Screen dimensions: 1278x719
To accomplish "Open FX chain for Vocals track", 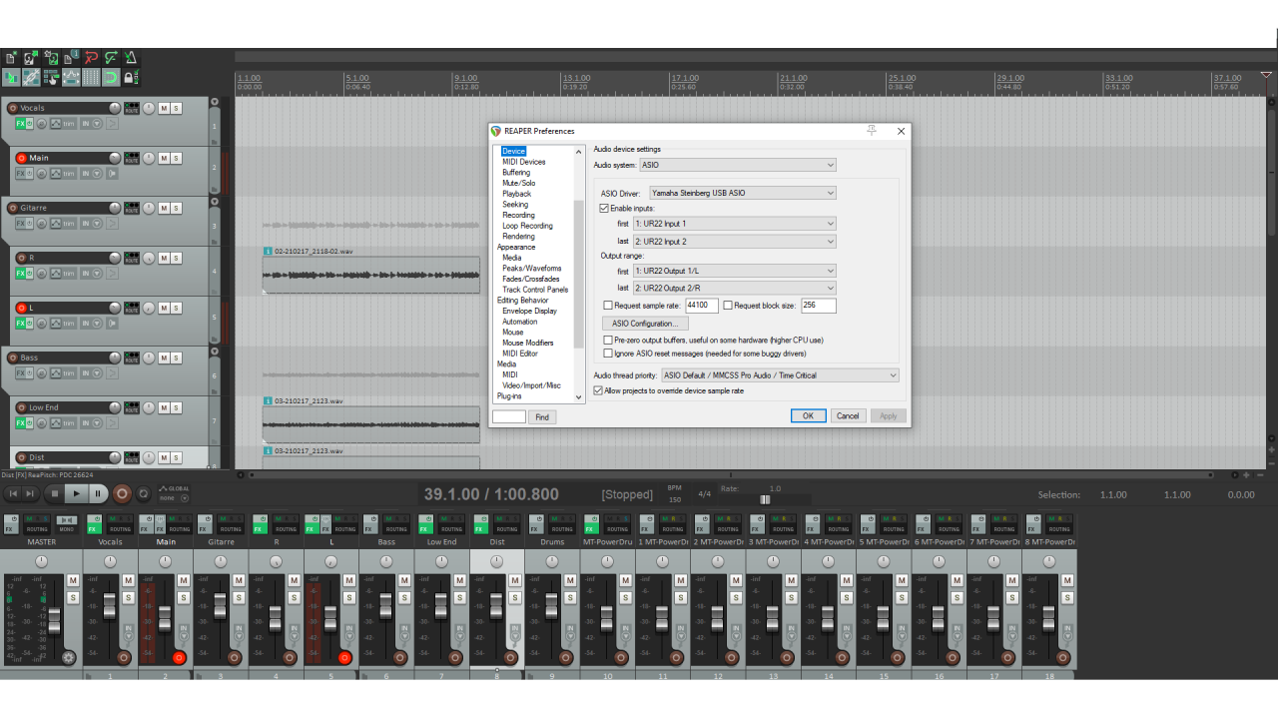I will [20, 123].
